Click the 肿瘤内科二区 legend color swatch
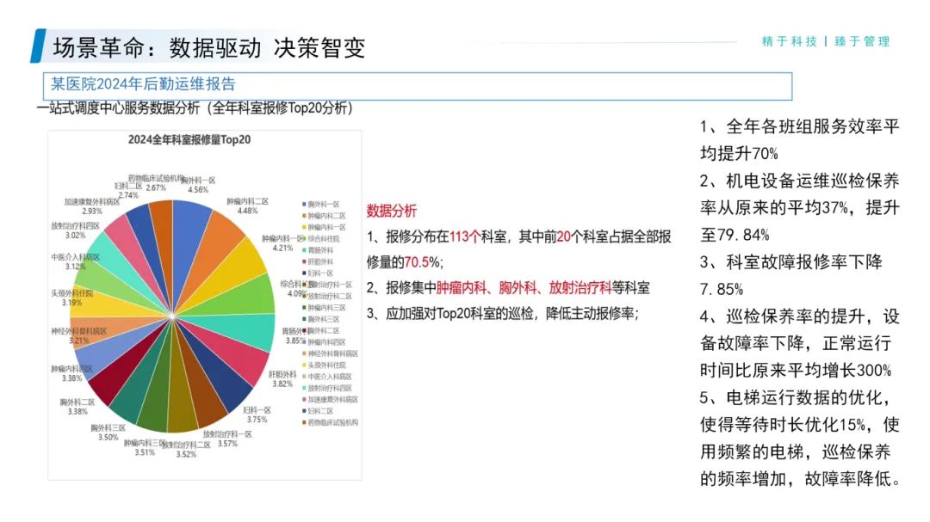The height and width of the screenshot is (522, 930). 304,216
